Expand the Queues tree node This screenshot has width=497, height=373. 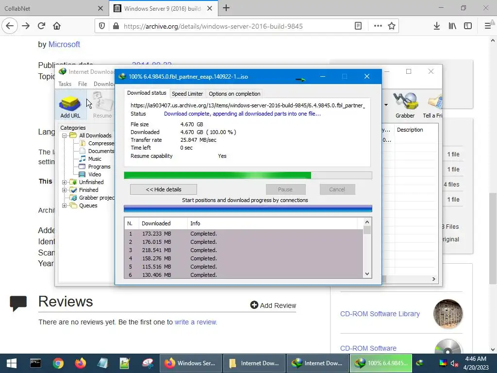point(64,205)
